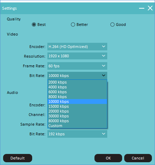155x165 pixels.
Task: Expand the Resolution dropdown
Action: (77, 56)
